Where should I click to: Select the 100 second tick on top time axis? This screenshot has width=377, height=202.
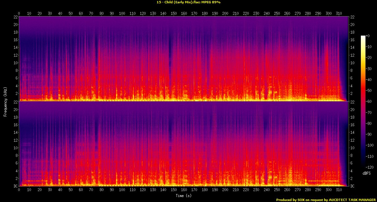(x=122, y=14)
